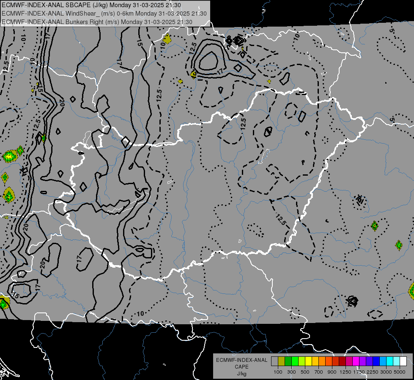Click the gray legend swatch below 100
Viewport: 414px width, 380px height.
coord(274,361)
